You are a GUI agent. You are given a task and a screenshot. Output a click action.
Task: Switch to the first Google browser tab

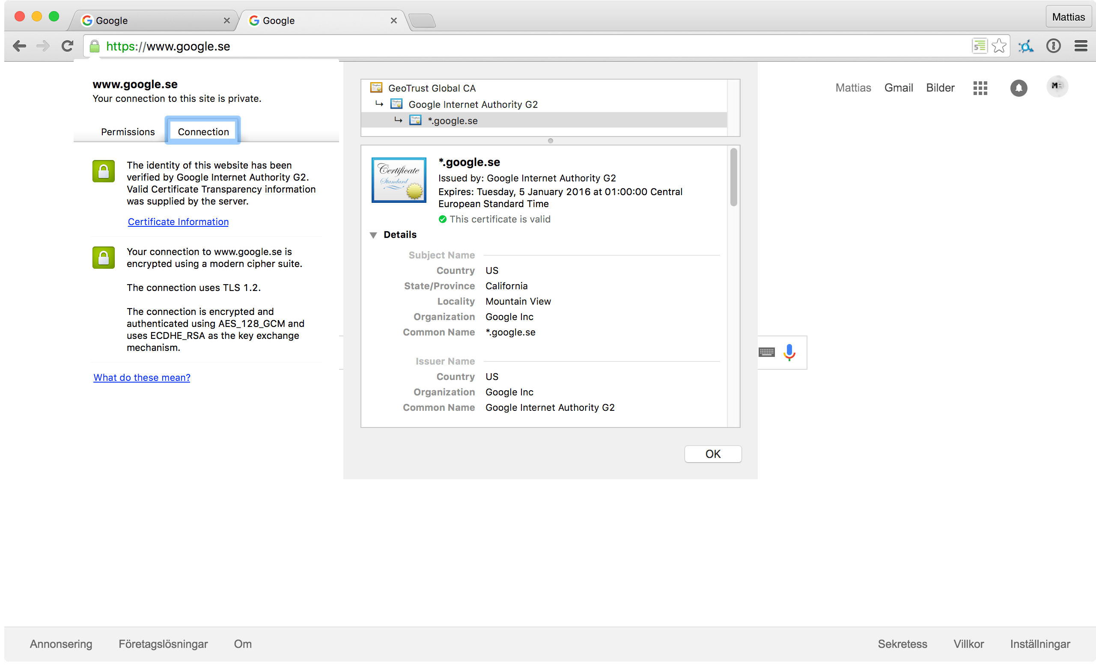click(153, 21)
